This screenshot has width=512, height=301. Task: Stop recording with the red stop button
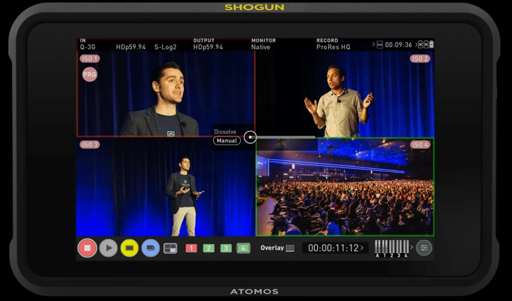point(87,248)
